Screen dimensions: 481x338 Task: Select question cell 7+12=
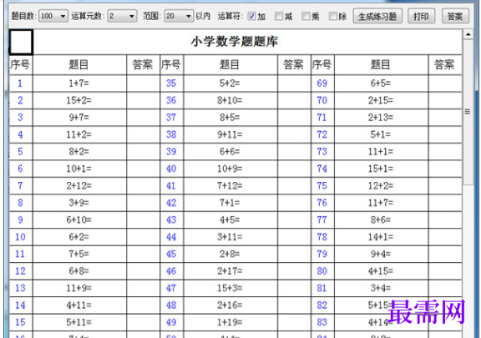click(x=230, y=185)
